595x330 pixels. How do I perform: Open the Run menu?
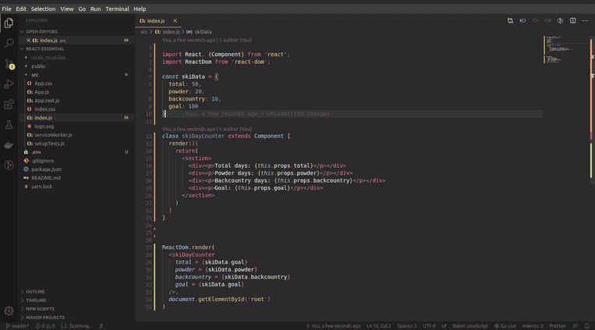95,9
